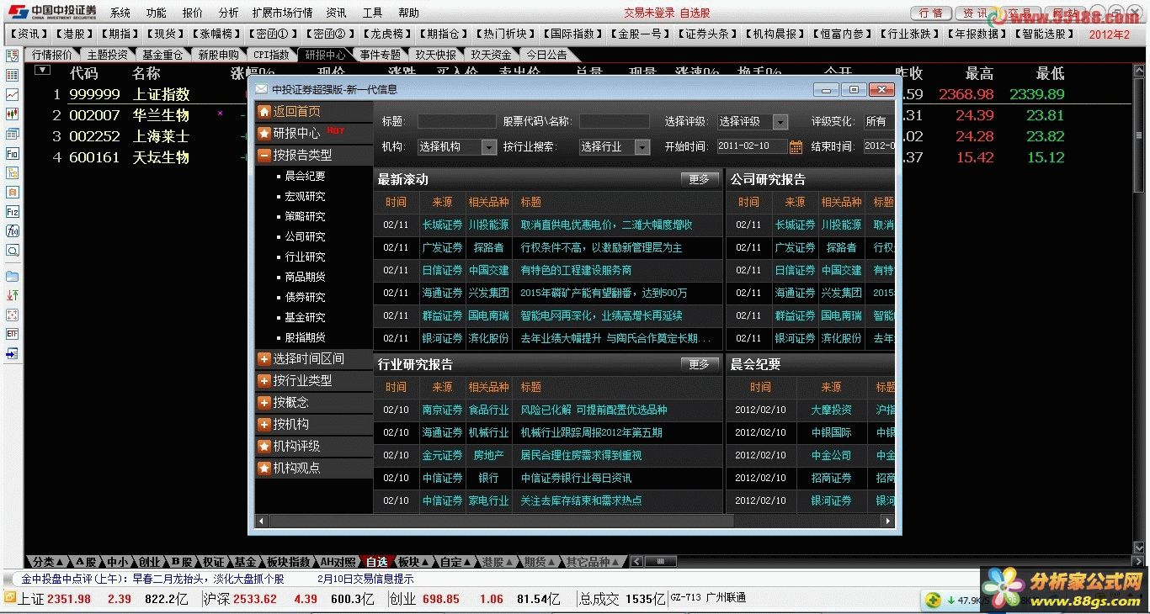Open the 帮助 menu
This screenshot has width=1150, height=614.
[408, 13]
